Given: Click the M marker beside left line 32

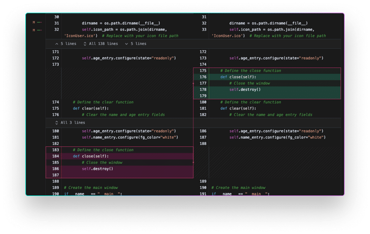Looking at the screenshot, I should click(x=34, y=30).
